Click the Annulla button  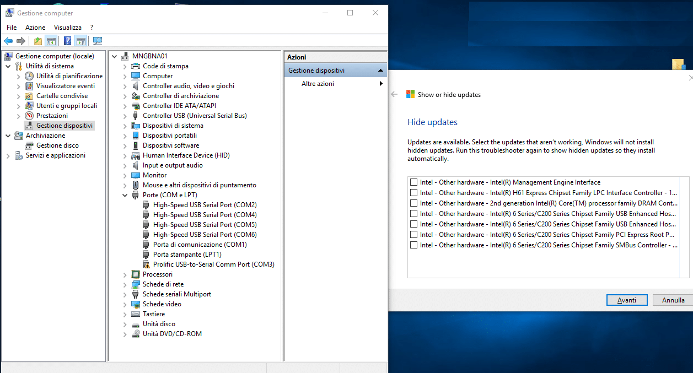click(x=673, y=300)
